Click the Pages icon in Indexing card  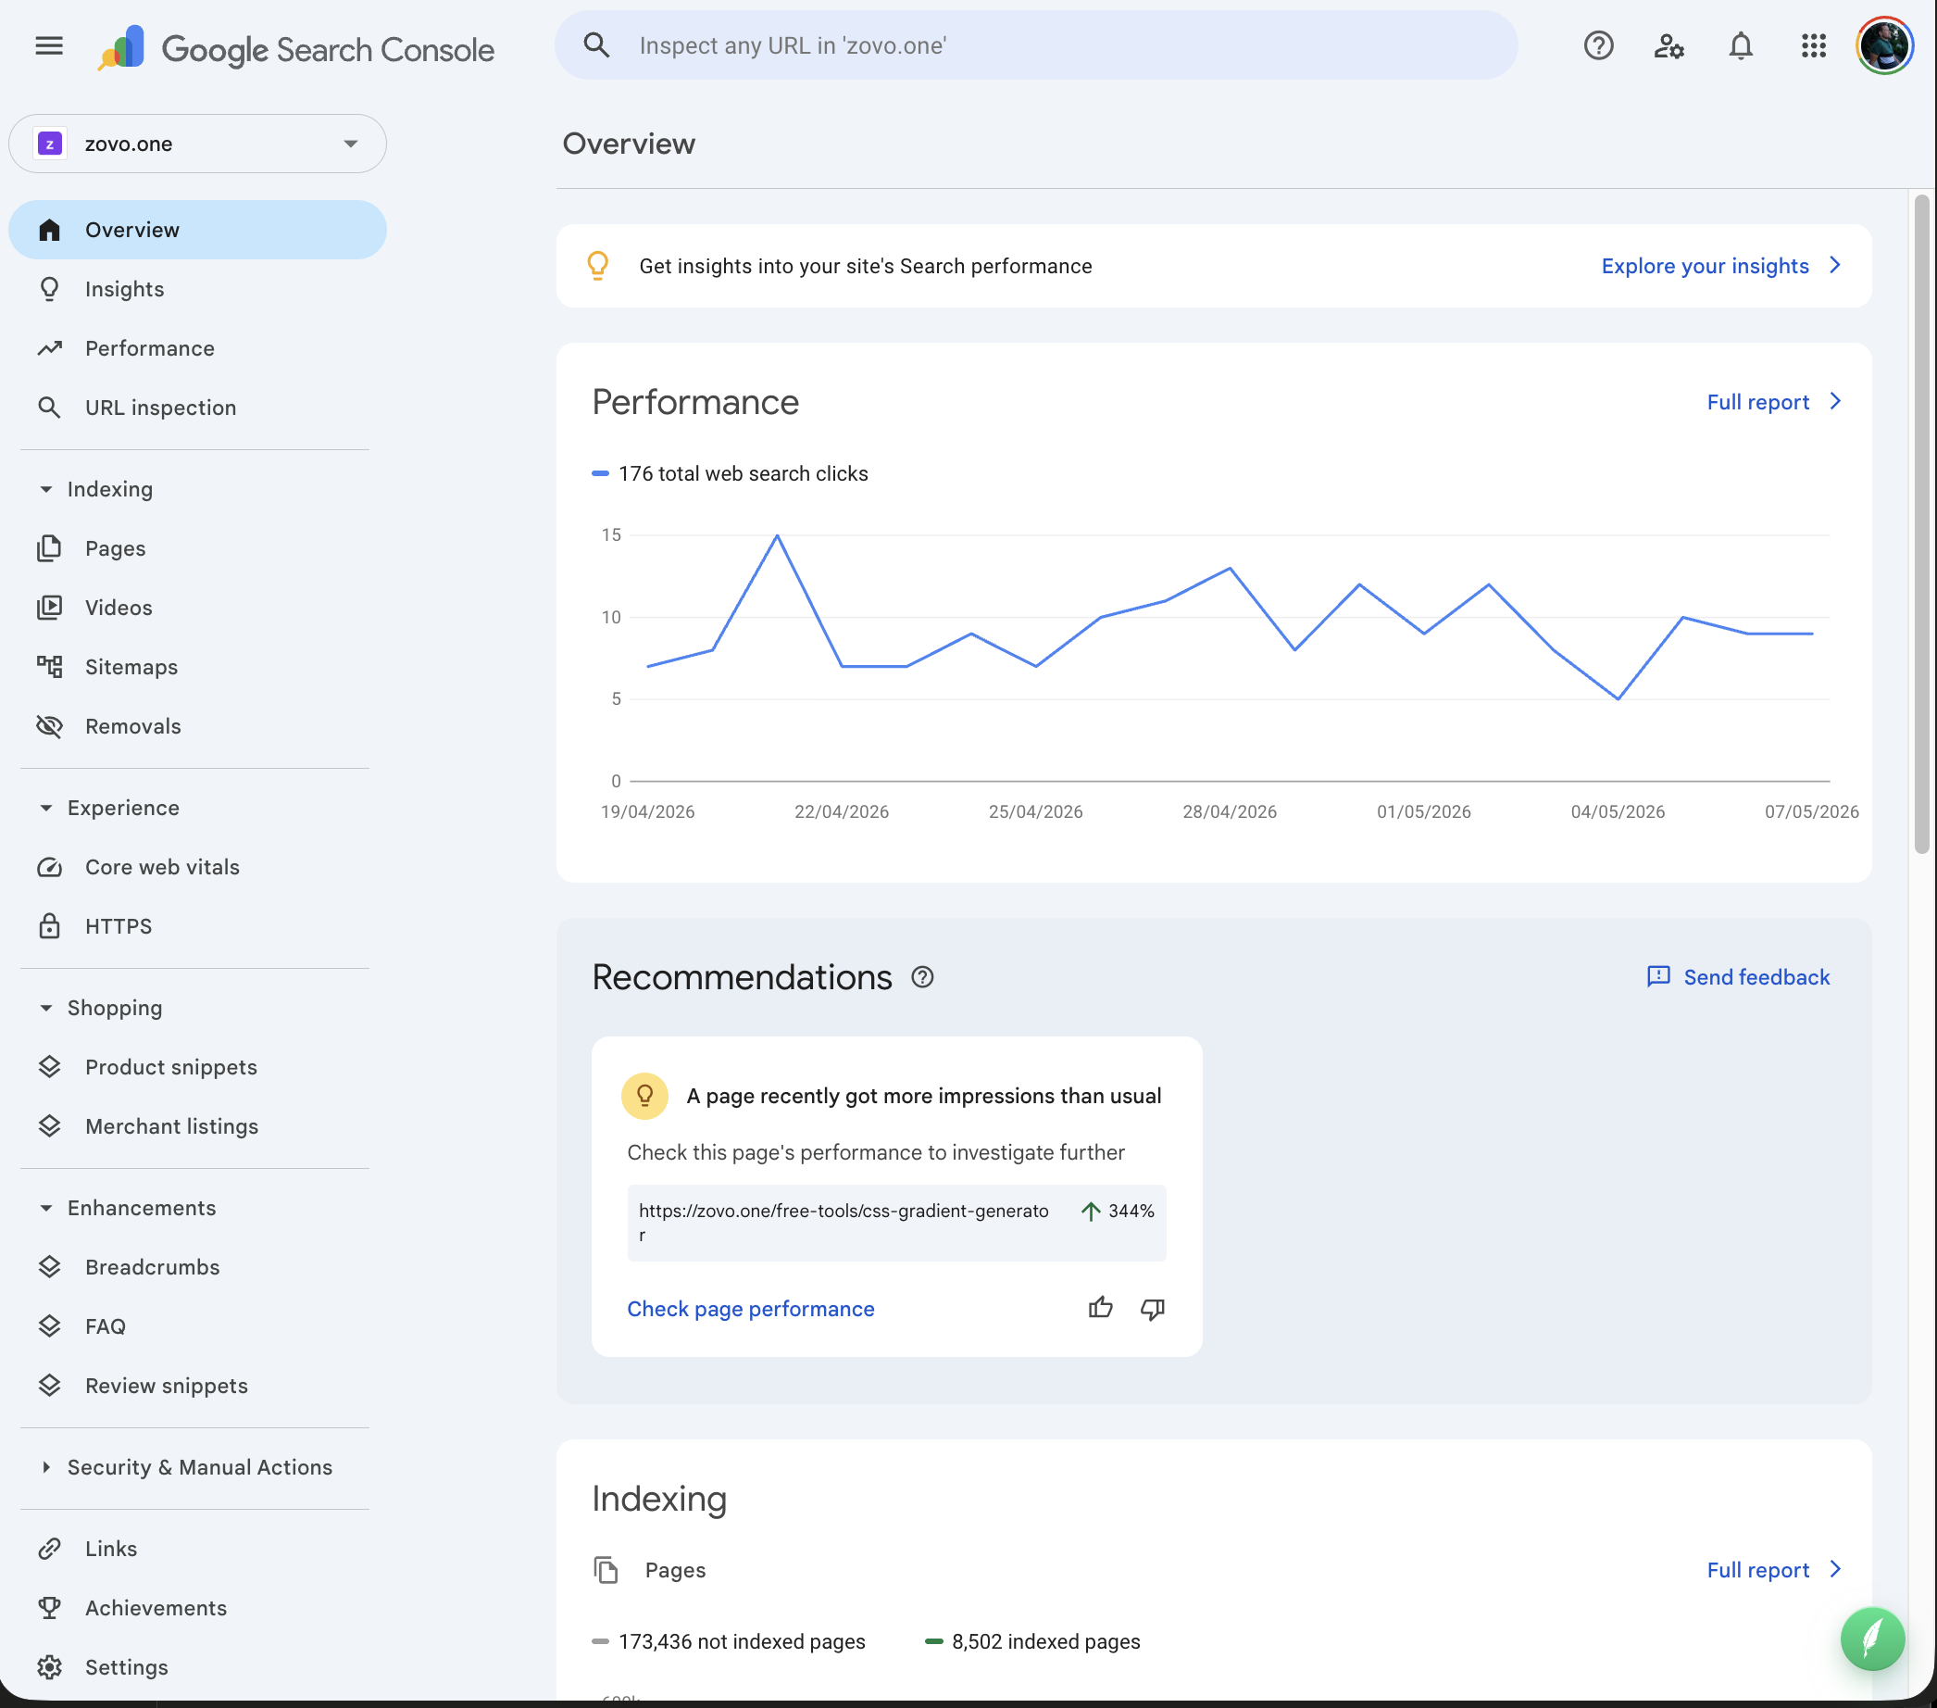pyautogui.click(x=606, y=1570)
